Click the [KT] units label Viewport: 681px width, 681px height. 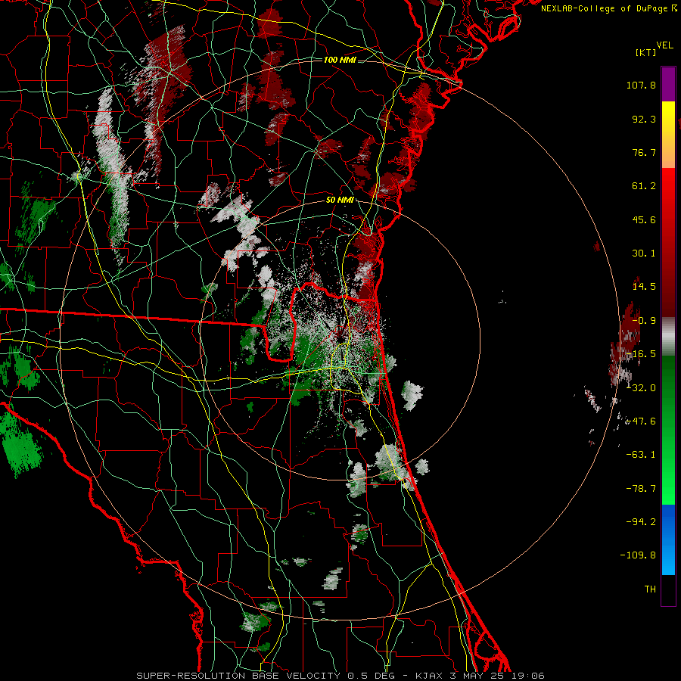pyautogui.click(x=646, y=52)
